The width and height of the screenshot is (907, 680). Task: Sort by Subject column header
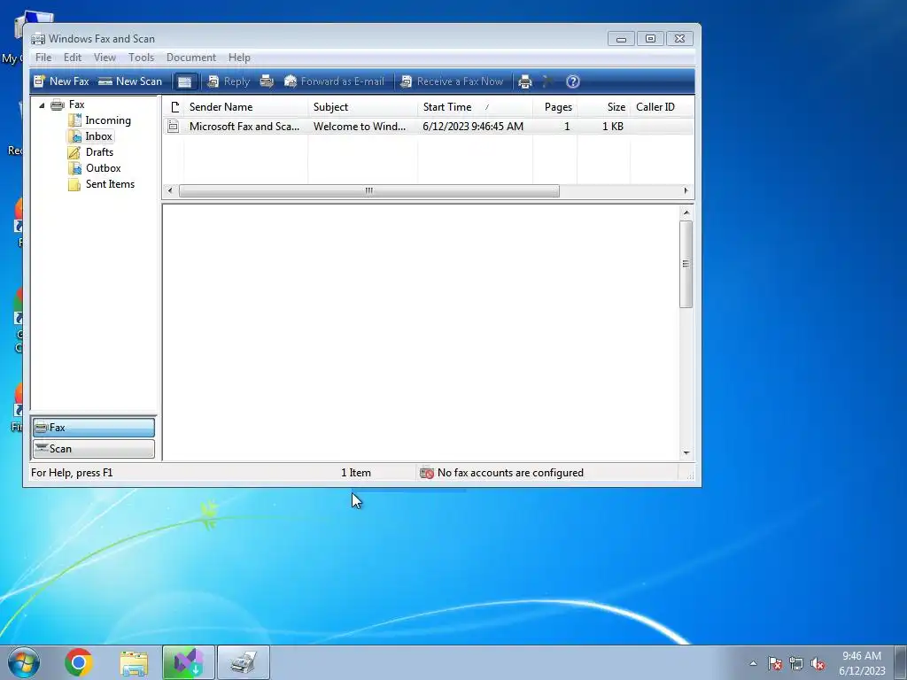[362, 107]
